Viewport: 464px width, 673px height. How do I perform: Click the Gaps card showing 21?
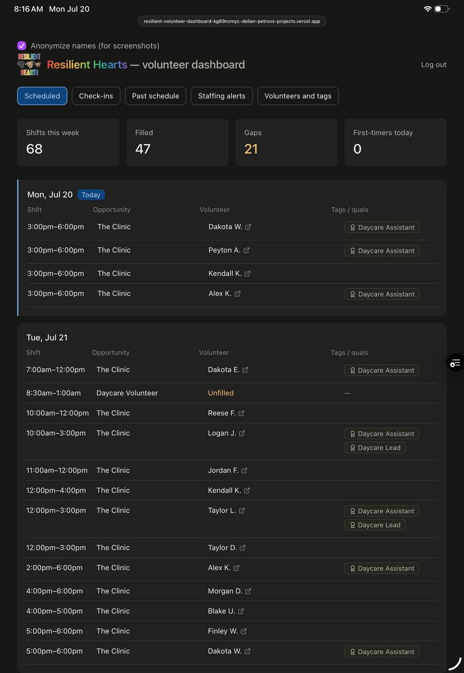point(286,142)
